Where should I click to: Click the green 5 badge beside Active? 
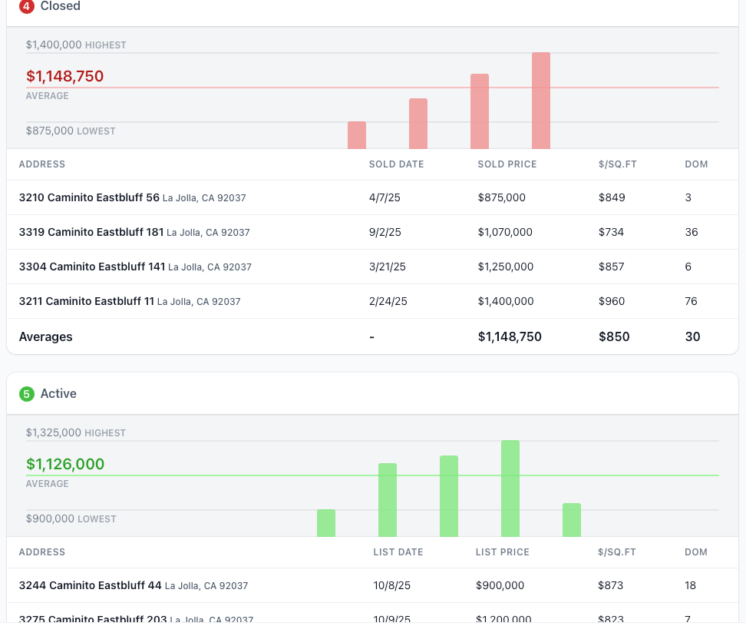point(27,394)
